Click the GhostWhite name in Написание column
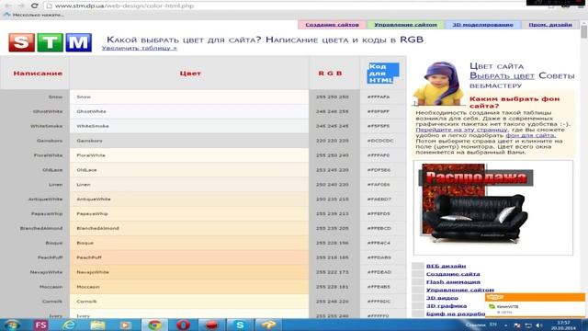Screen dimensions: 588x331 [48, 111]
